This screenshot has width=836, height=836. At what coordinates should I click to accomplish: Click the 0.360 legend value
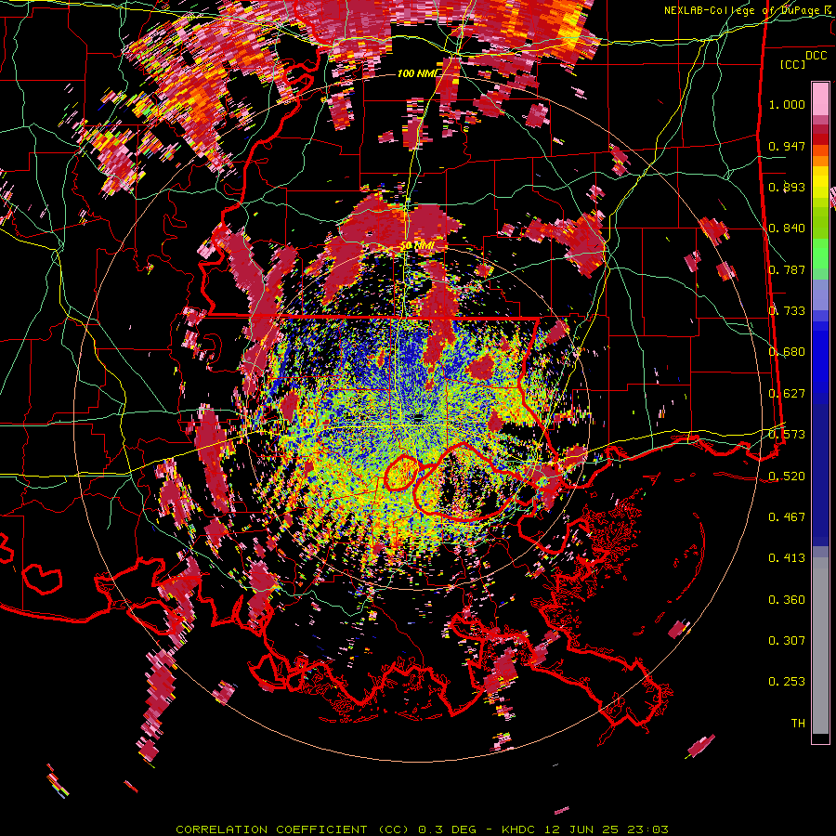pos(787,600)
